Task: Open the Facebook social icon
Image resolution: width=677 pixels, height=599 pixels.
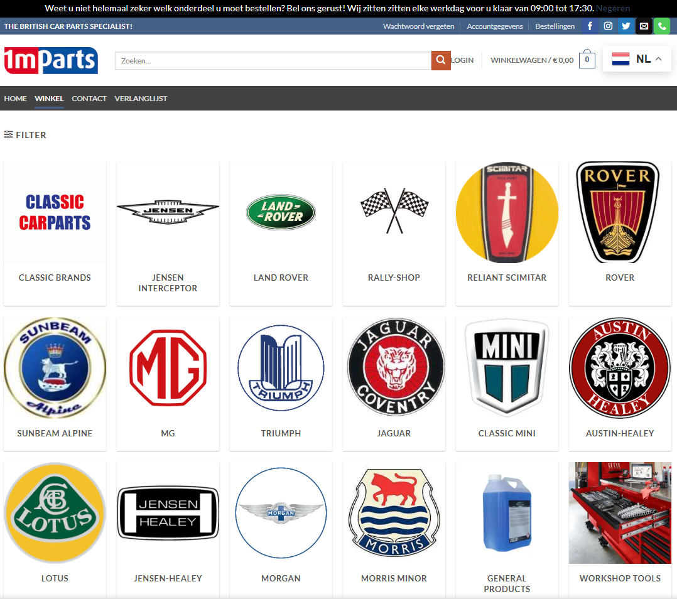Action: click(x=590, y=26)
